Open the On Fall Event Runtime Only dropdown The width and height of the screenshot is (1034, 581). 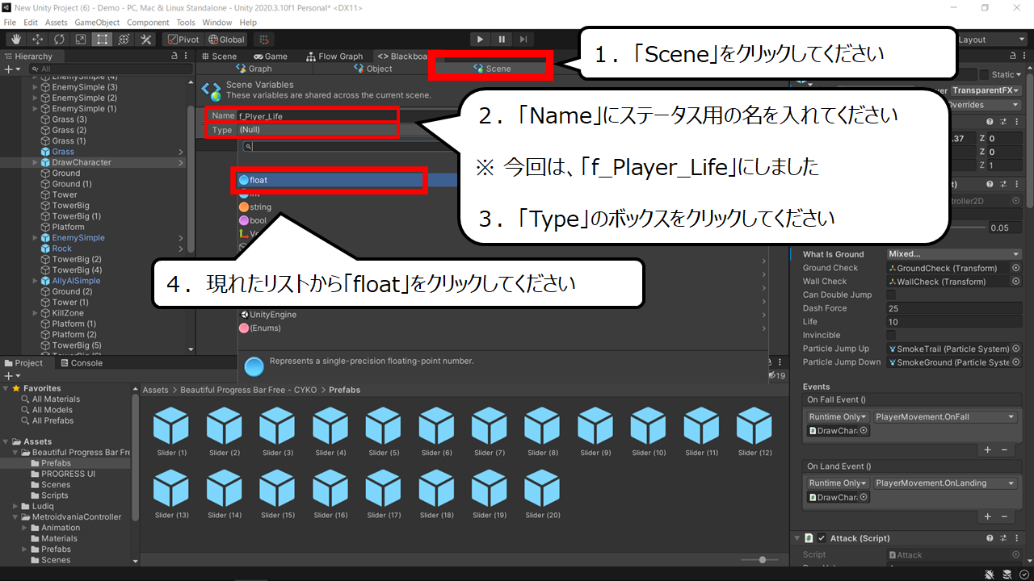(x=838, y=416)
